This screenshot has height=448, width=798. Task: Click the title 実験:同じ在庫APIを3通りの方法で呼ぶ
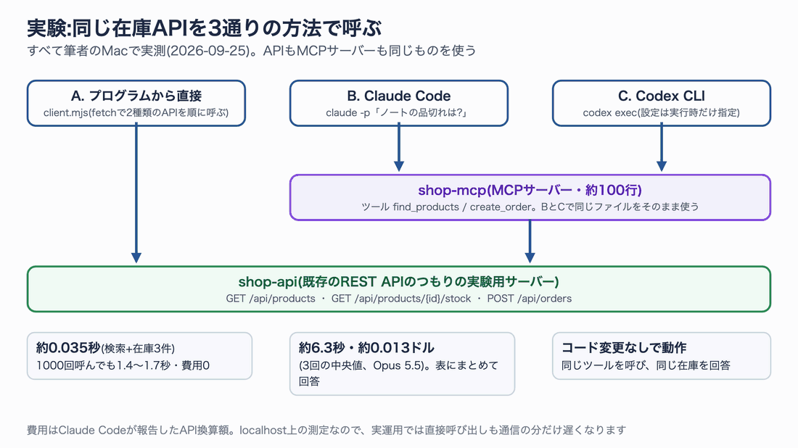tap(204, 28)
